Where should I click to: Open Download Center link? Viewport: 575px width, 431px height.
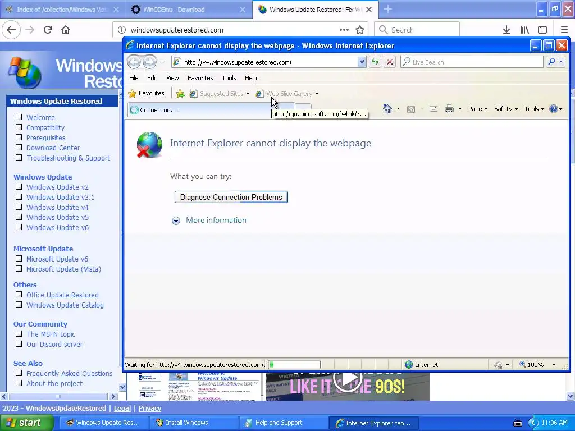tap(53, 148)
